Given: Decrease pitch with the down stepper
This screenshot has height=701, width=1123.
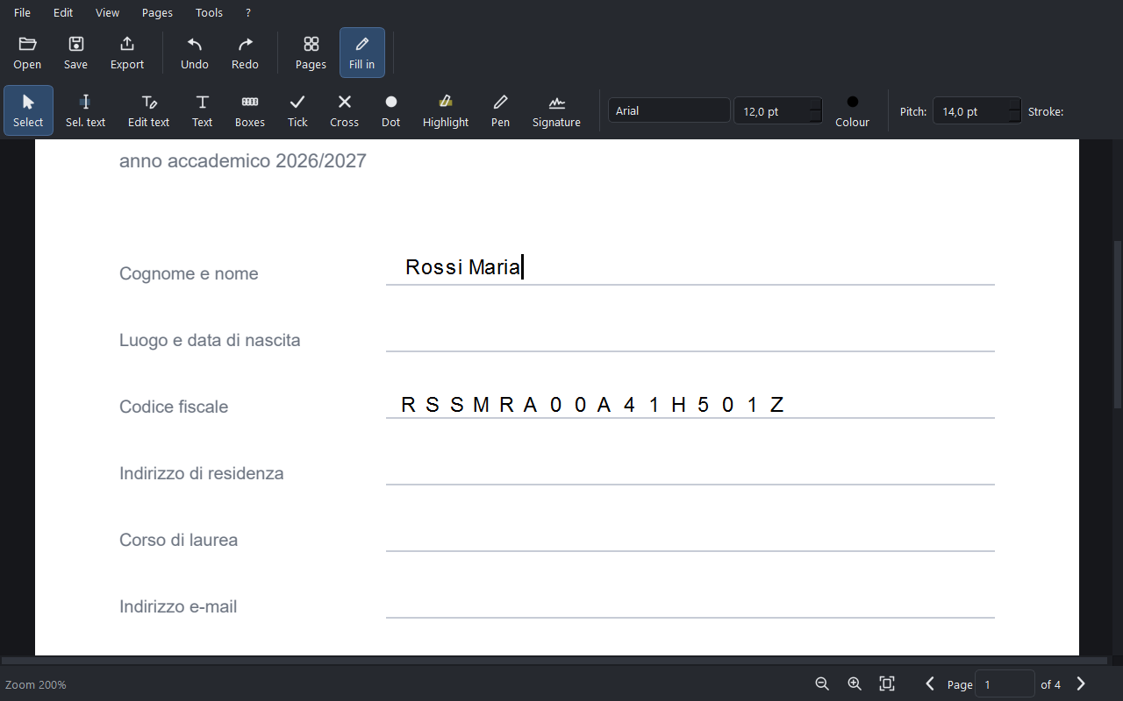Looking at the screenshot, I should click(1015, 117).
